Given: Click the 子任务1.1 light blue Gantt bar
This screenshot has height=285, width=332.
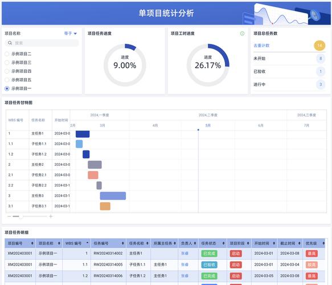Looking at the screenshot, I should (x=79, y=144).
